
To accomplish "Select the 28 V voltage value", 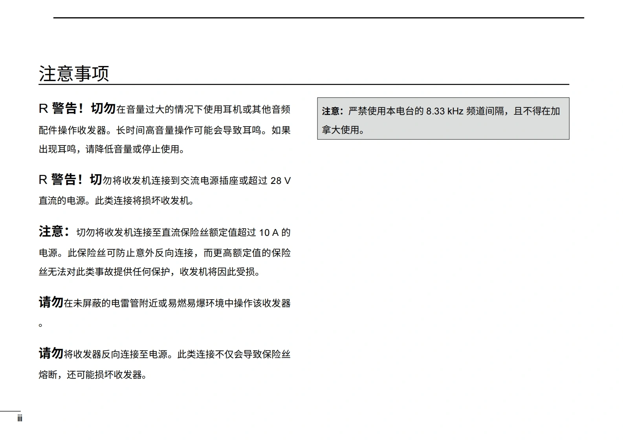I will pos(280,181).
